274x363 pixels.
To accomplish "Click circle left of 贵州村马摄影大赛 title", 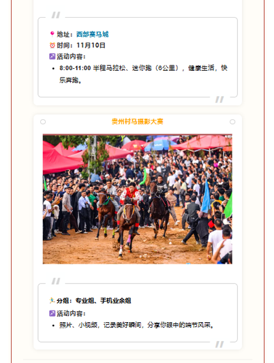I will pos(43,122).
